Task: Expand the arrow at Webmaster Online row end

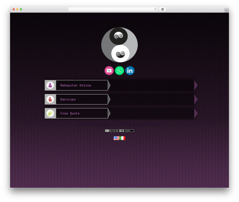Action: pos(196,85)
